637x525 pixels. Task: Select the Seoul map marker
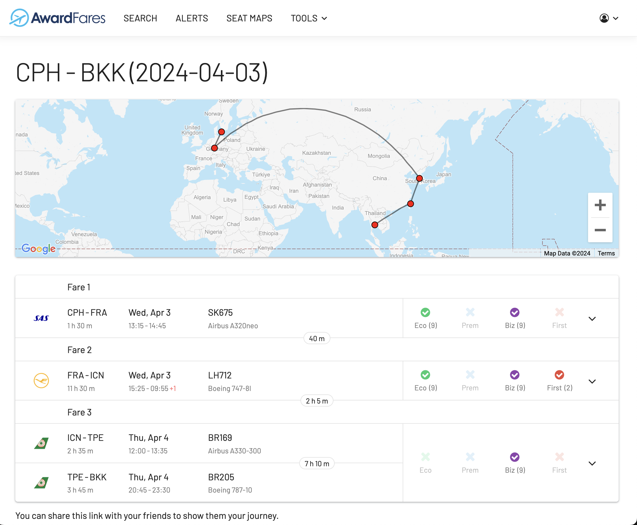coord(419,178)
